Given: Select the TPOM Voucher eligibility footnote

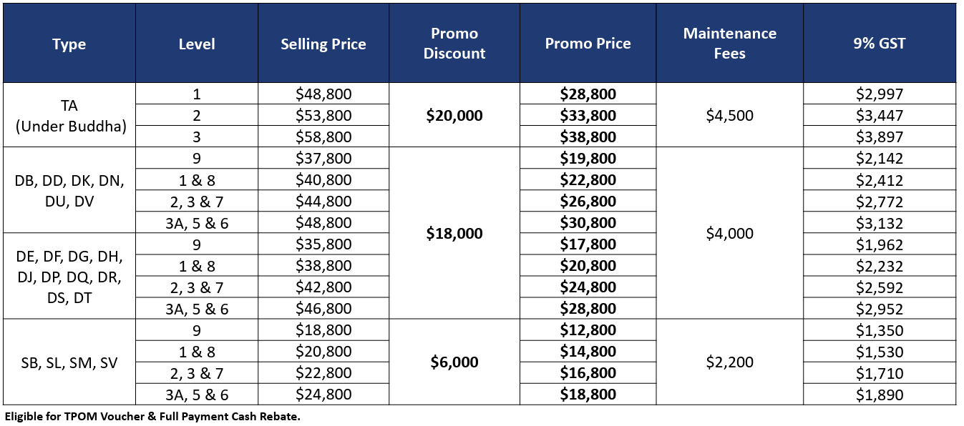Looking at the screenshot, I should coord(152,417).
